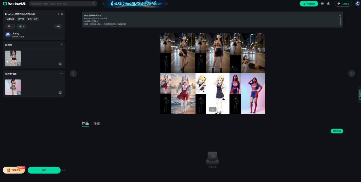Collapse the 目标图 section
The image size is (361, 182).
(x=61, y=45)
